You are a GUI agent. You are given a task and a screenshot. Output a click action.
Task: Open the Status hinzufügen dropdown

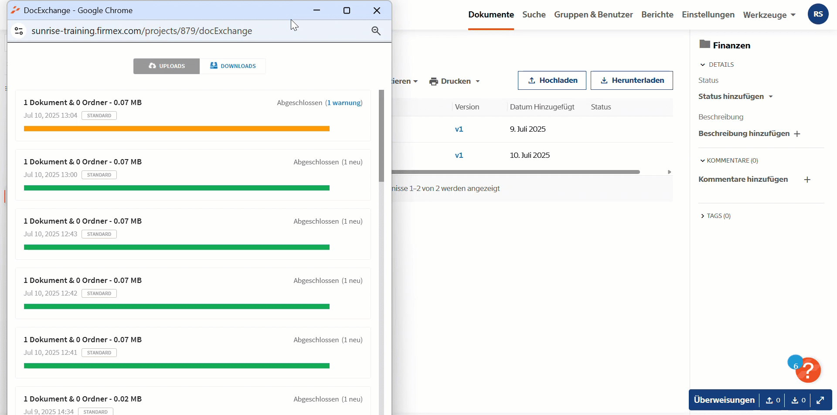click(x=735, y=96)
